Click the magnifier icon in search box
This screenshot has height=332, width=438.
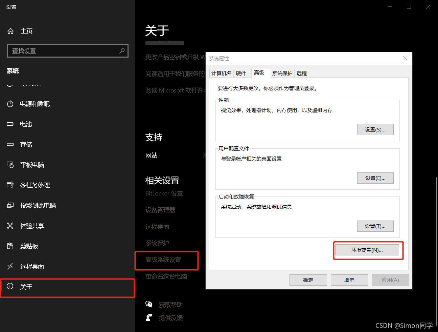pos(122,51)
